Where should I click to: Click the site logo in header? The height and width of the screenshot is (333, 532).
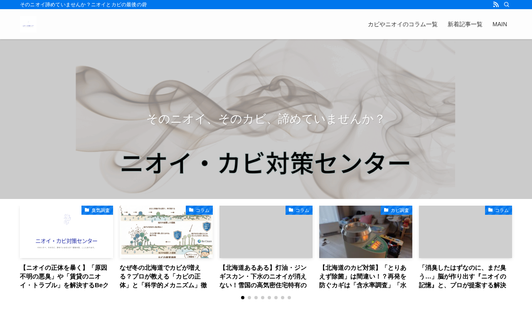pos(28,24)
